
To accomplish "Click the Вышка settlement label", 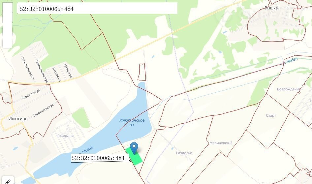I will (x=271, y=8).
